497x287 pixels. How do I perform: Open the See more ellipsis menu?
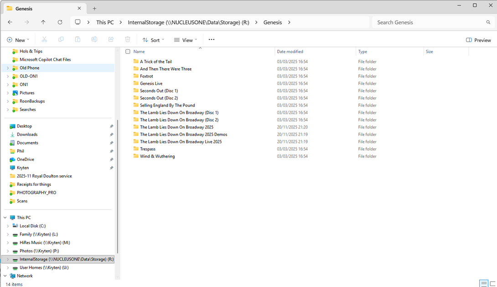(211, 40)
